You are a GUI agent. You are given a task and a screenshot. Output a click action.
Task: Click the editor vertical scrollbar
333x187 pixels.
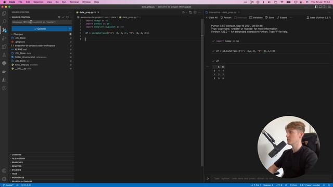[202, 92]
